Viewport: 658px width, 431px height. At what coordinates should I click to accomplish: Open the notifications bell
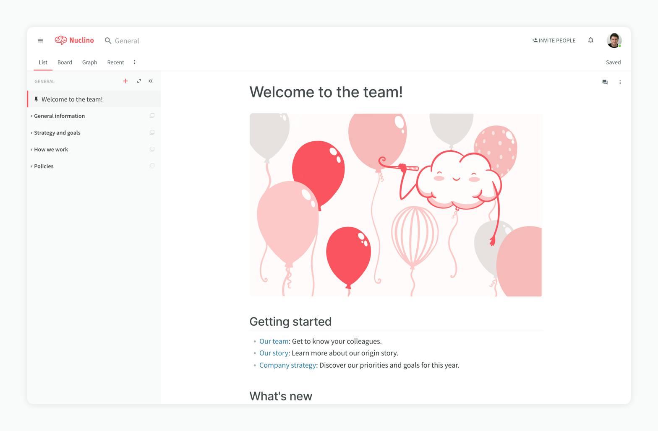590,40
